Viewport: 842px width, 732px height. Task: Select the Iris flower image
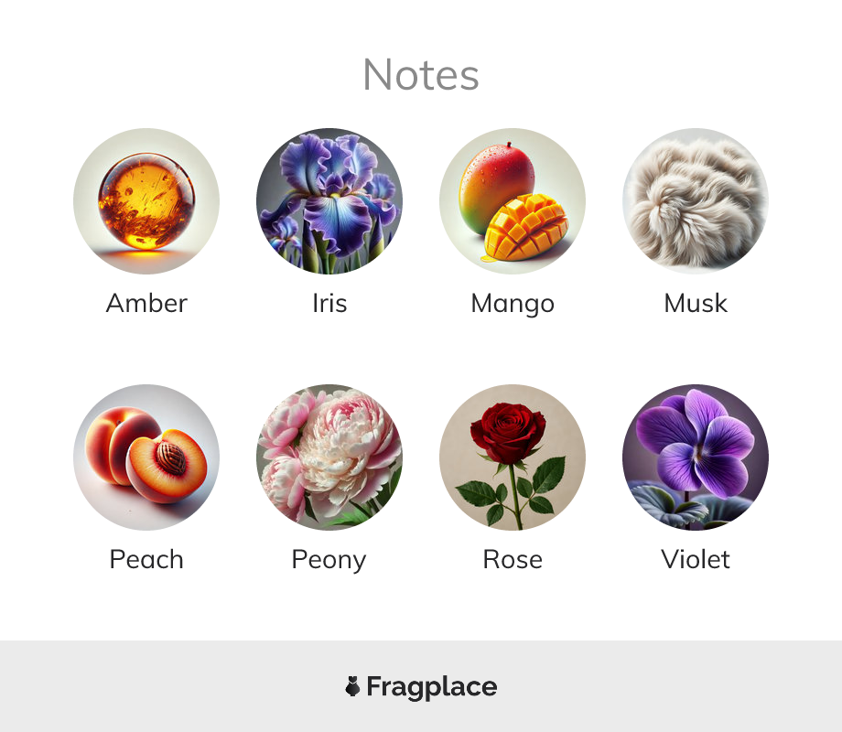[x=329, y=201]
